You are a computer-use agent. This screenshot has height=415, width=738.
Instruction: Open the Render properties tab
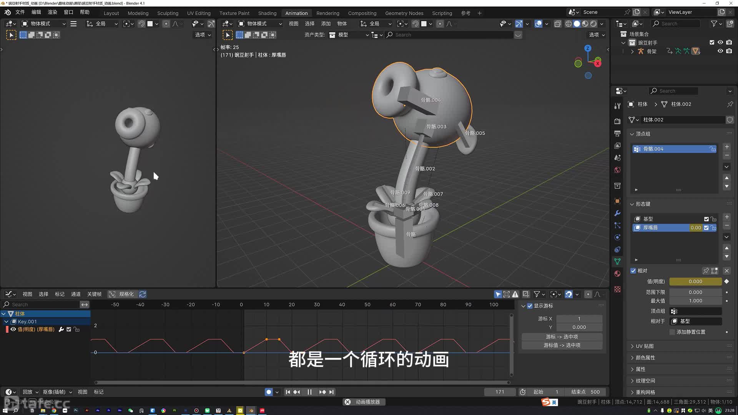coord(617,121)
